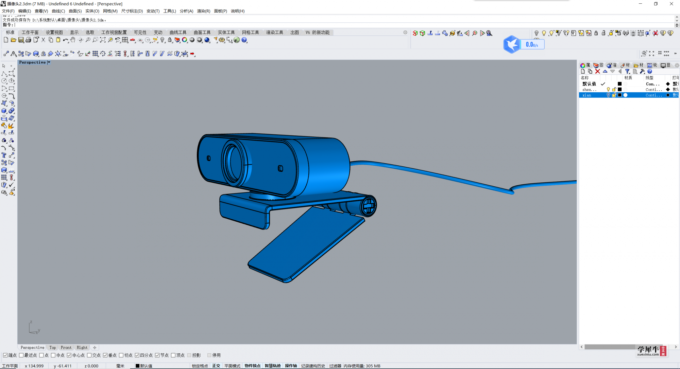Click the new layer icon in layers panel
Screen dimensions: 680x369
pos(583,71)
